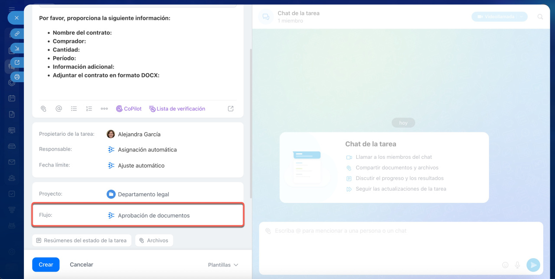
Task: Expand the Plantillas dropdown
Action: click(x=223, y=265)
